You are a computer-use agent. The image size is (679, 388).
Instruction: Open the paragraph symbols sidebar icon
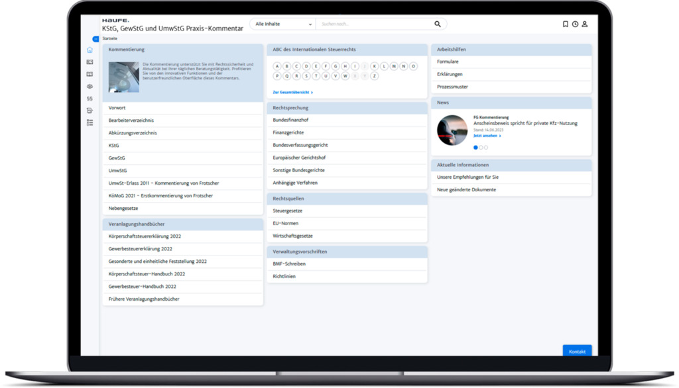tap(90, 99)
